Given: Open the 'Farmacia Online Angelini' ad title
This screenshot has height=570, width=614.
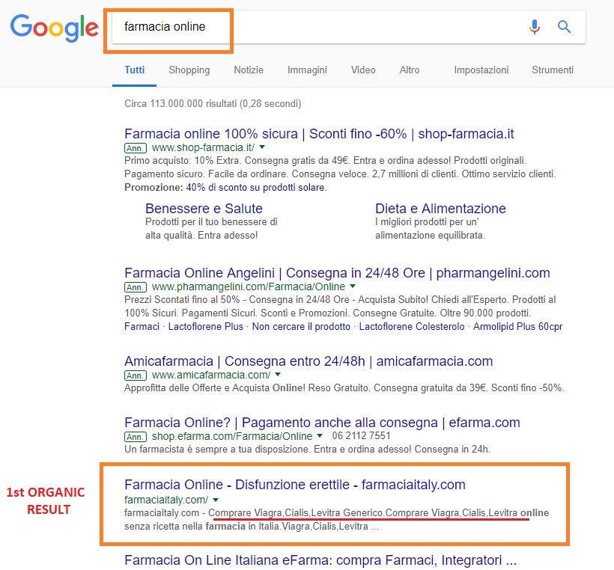Looking at the screenshot, I should [337, 273].
